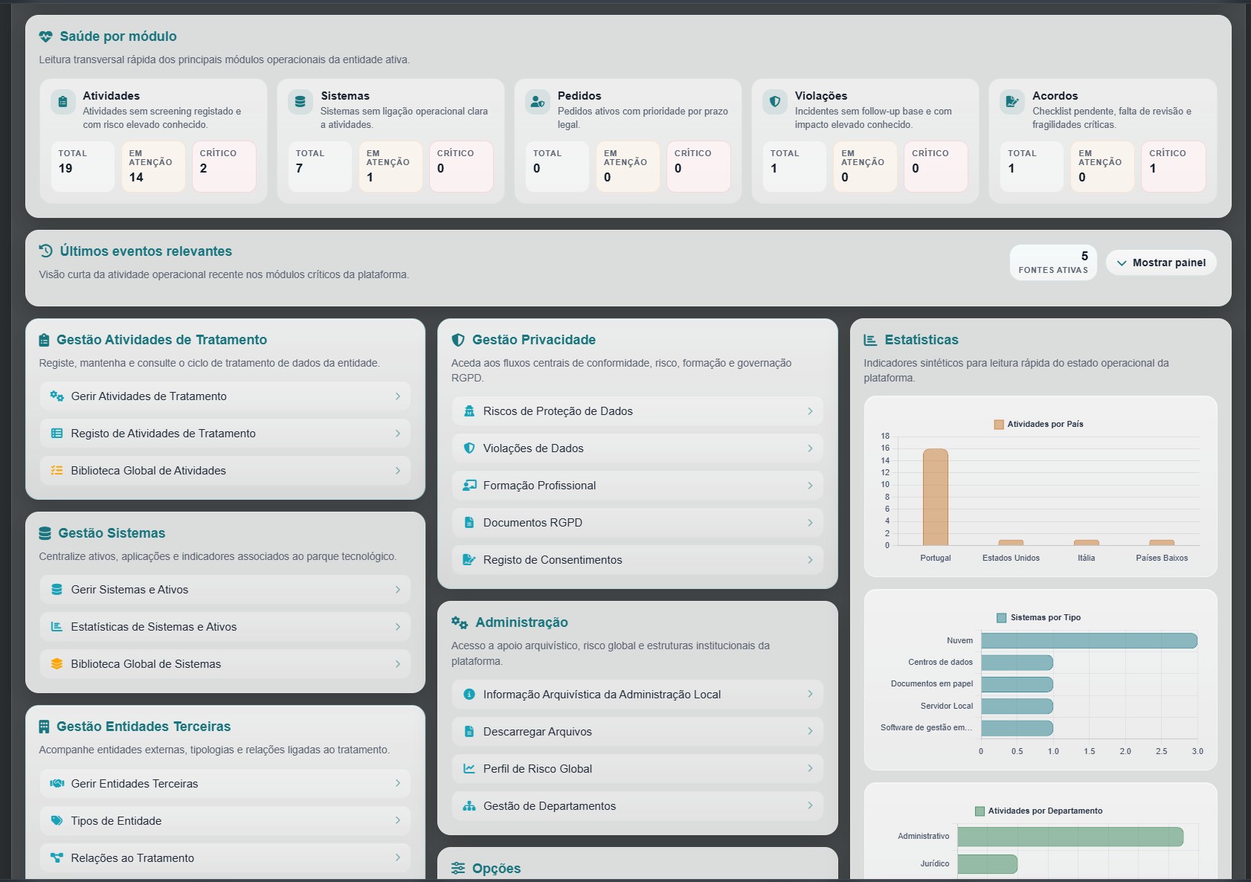This screenshot has width=1251, height=882.
Task: Click the history icon beside Últimos eventos relevantes
Action: [x=46, y=251]
